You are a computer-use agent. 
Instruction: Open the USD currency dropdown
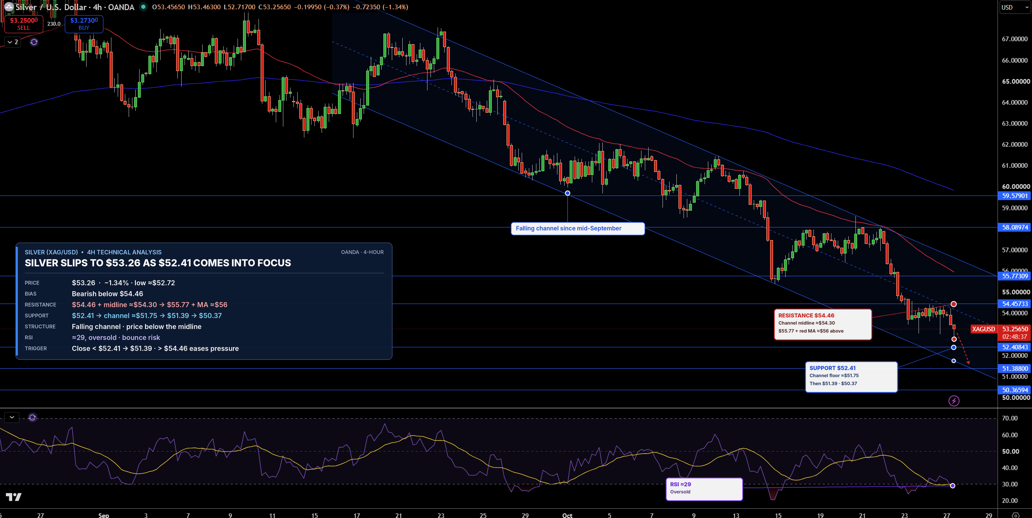[x=1015, y=7]
